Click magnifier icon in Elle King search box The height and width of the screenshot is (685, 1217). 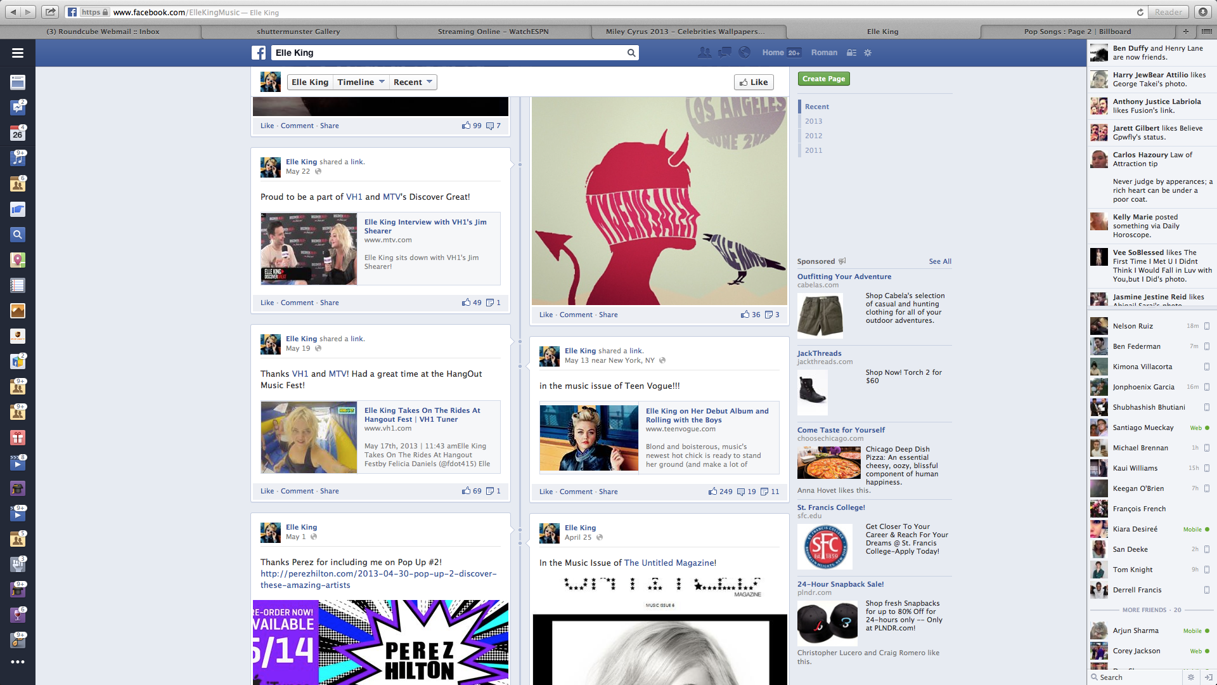point(631,53)
